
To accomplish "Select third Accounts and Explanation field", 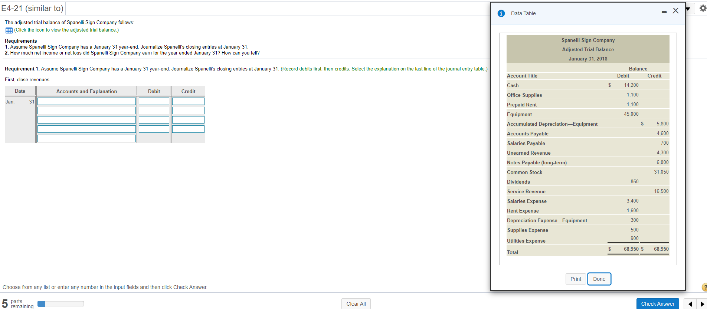I will pos(86,120).
